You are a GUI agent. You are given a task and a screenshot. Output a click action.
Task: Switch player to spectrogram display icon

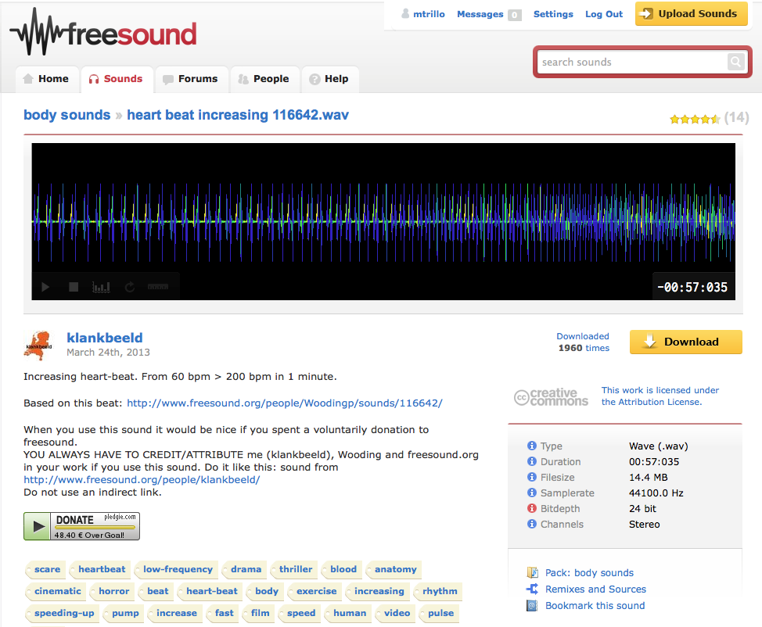pos(101,287)
